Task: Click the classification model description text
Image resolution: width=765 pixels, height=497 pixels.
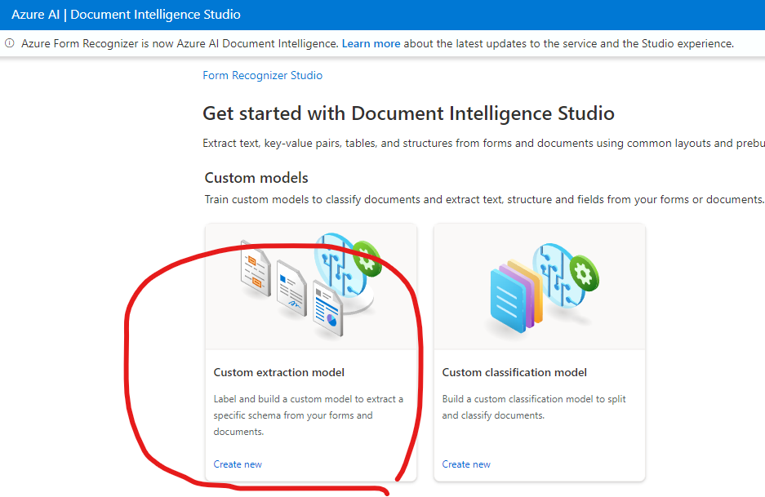Action: 534,406
